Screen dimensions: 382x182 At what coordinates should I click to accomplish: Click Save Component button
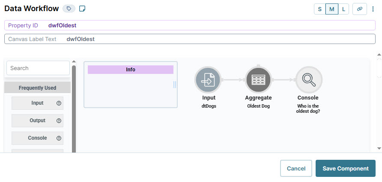[x=346, y=168]
